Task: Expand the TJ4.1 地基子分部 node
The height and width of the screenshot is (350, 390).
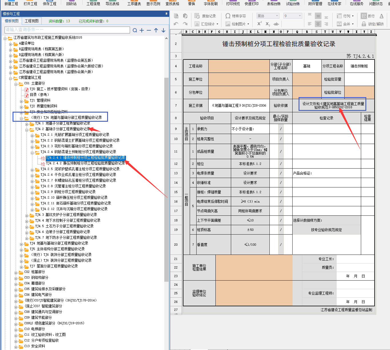Action: point(27,124)
